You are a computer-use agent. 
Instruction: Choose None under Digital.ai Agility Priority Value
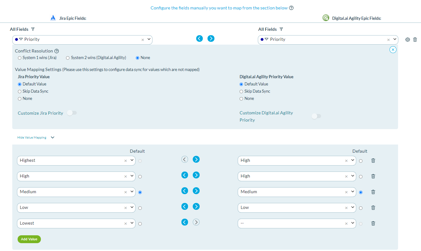click(241, 99)
